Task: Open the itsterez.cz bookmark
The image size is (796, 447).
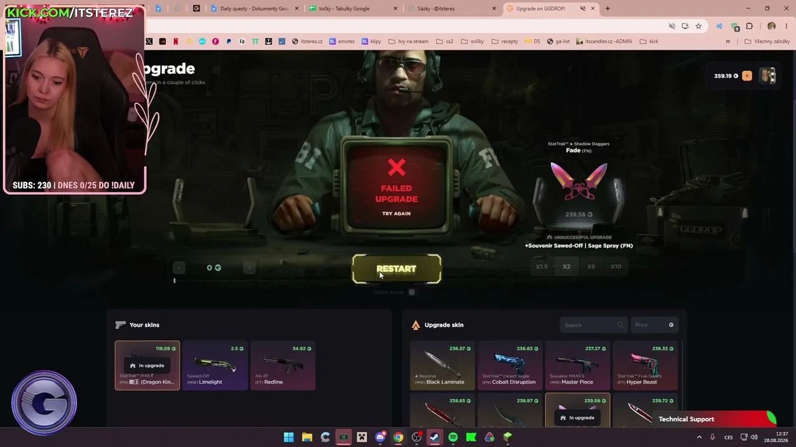Action: pos(307,42)
